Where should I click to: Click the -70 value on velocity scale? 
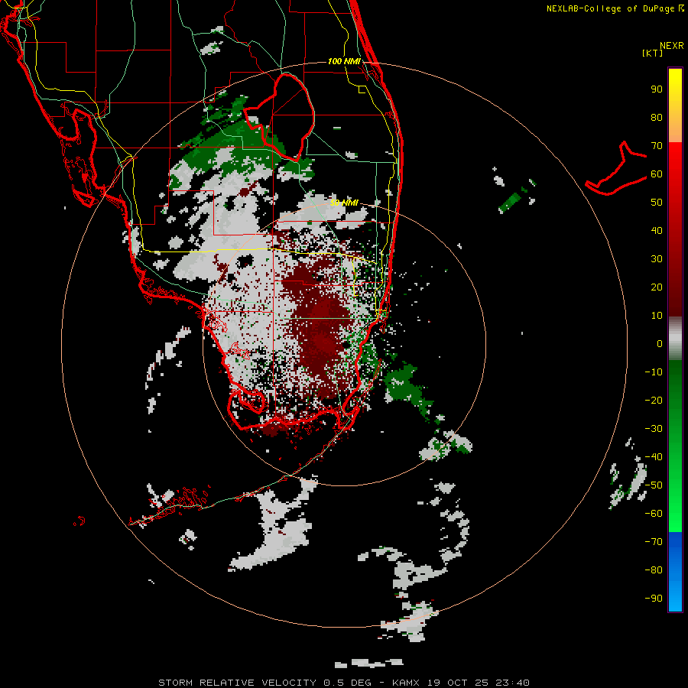(x=654, y=542)
